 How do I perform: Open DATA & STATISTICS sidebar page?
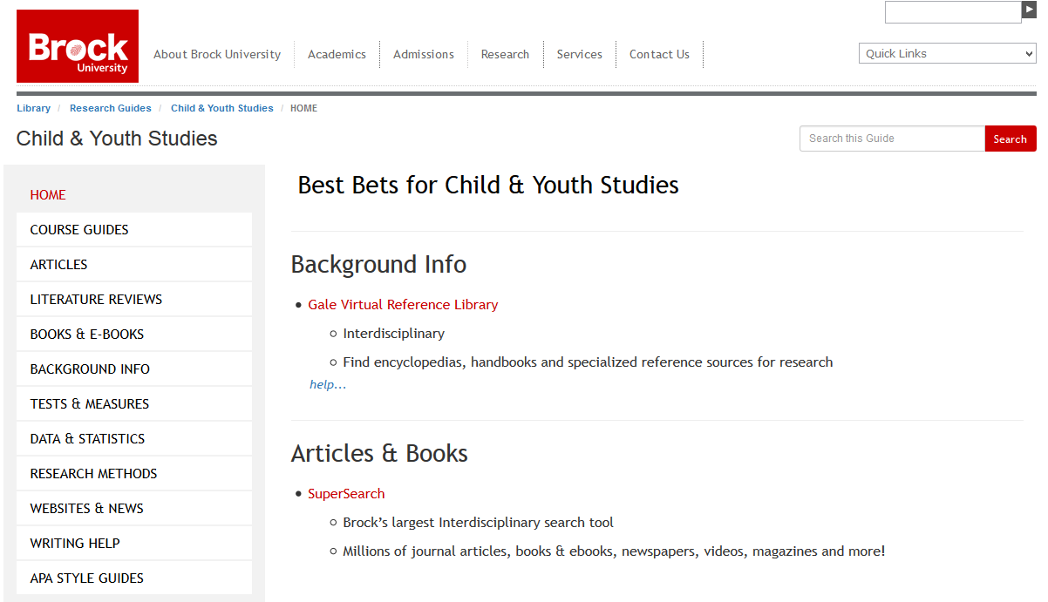pyautogui.click(x=134, y=439)
